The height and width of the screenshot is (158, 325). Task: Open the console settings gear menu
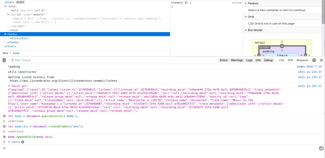tap(314, 60)
